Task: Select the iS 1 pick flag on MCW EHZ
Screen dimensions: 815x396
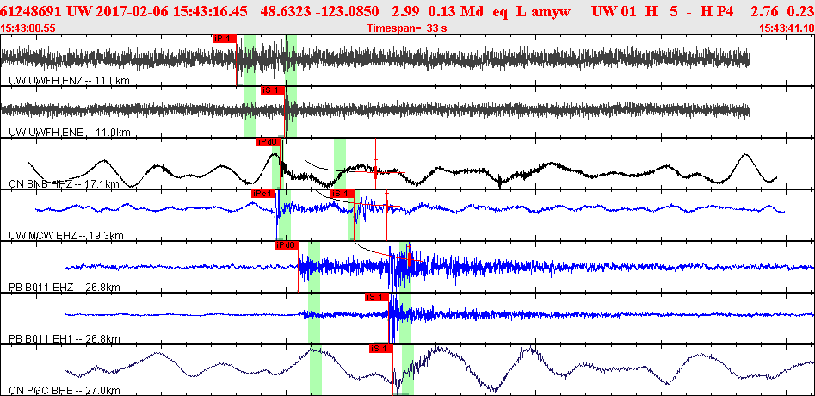Action: coord(342,194)
